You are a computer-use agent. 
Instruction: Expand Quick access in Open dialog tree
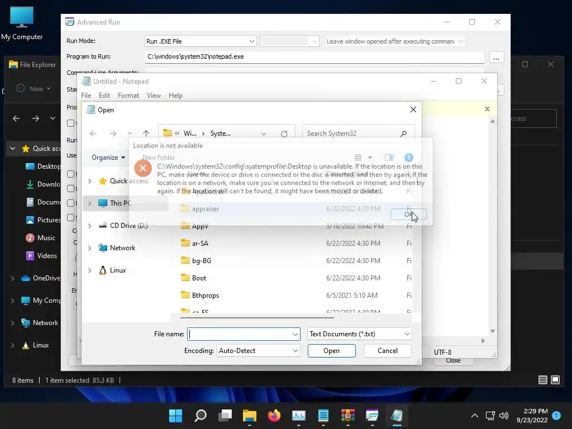(x=90, y=181)
